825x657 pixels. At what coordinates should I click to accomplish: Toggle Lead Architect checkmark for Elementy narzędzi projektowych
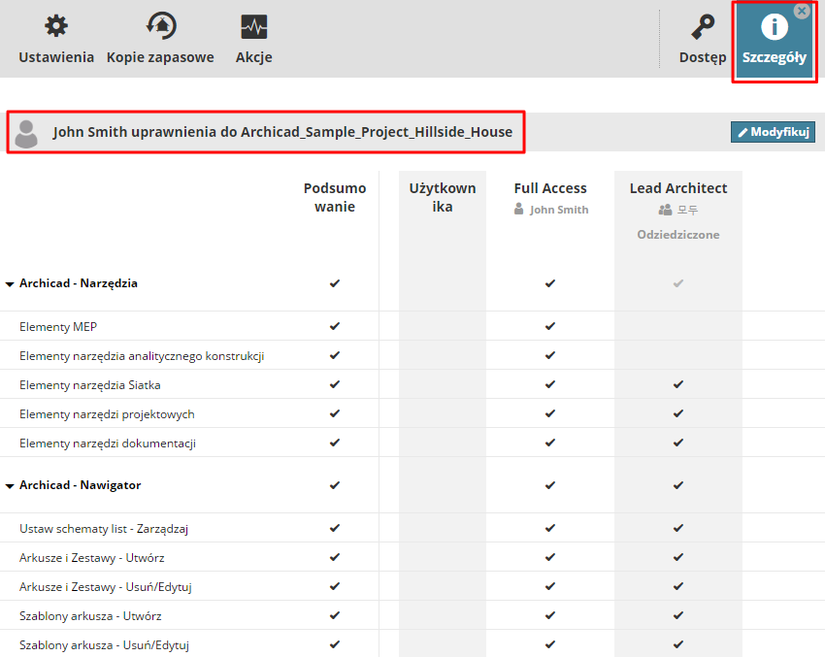coord(678,413)
